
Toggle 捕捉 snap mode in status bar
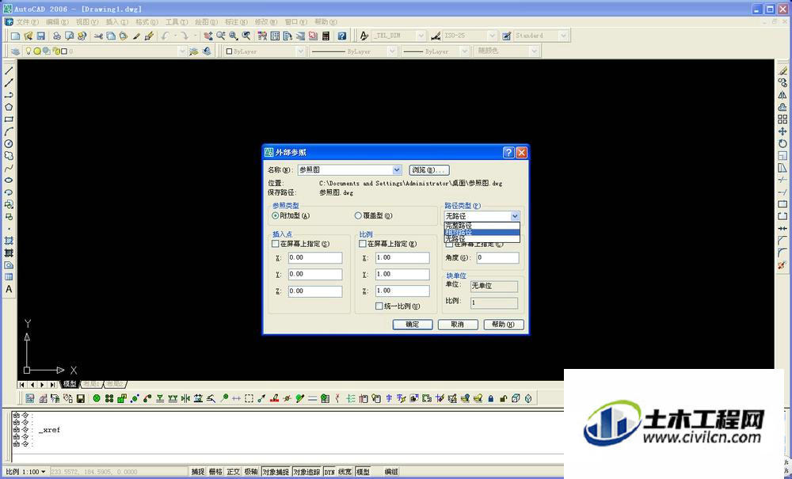[197, 471]
